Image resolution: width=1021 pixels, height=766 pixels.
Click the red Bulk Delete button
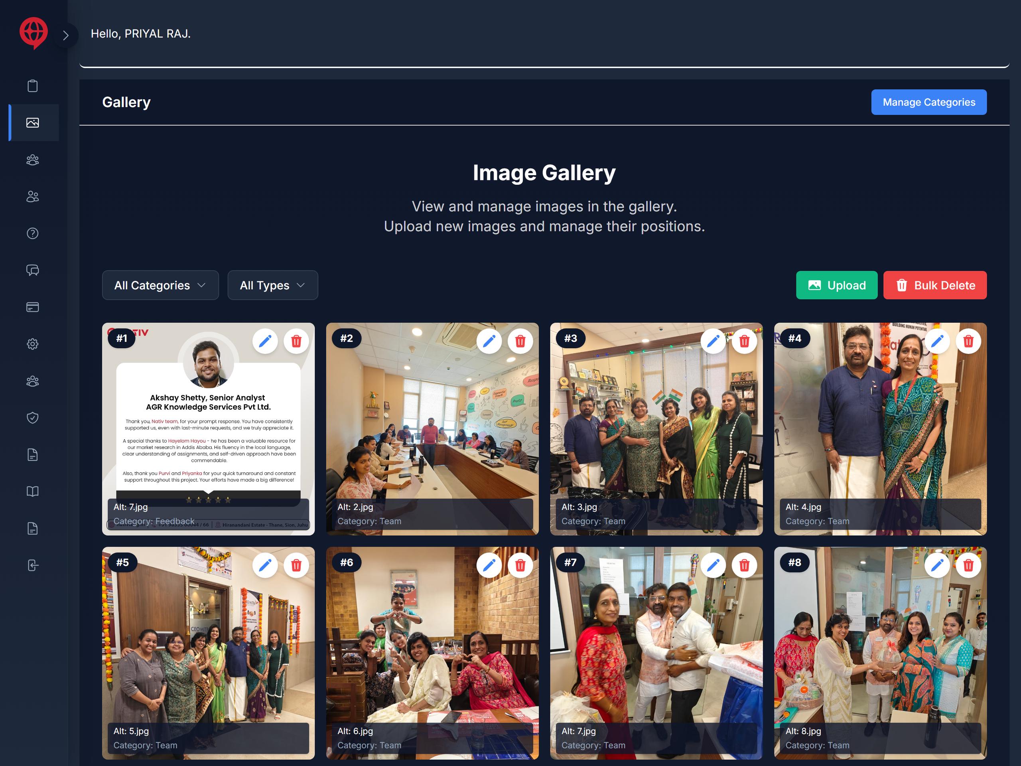(x=935, y=285)
